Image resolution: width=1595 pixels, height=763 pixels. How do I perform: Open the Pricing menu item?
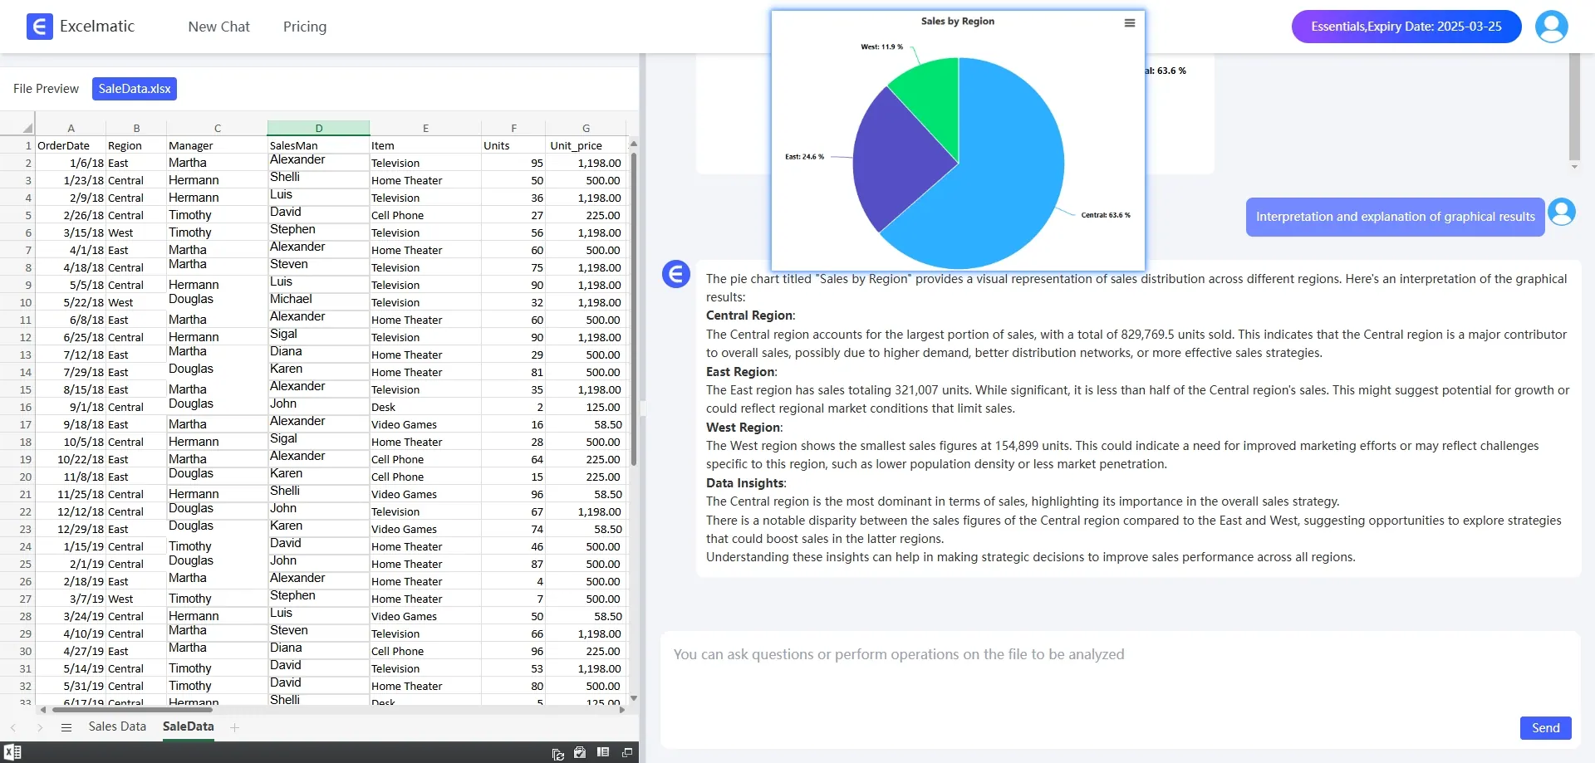point(304,27)
